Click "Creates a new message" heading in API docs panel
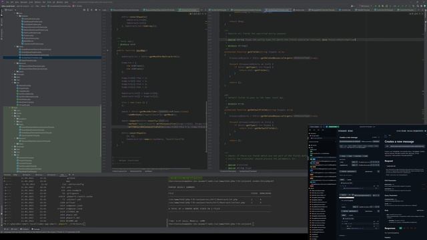The image size is (427, 240). tap(399, 142)
